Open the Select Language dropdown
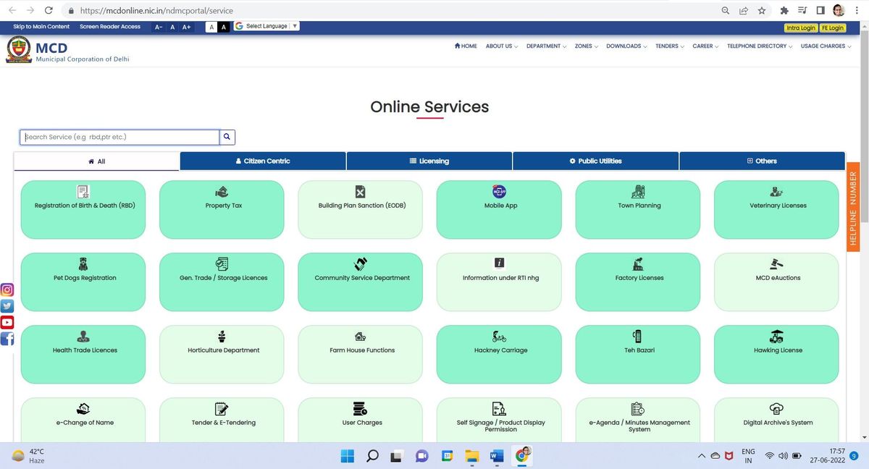 pos(267,27)
